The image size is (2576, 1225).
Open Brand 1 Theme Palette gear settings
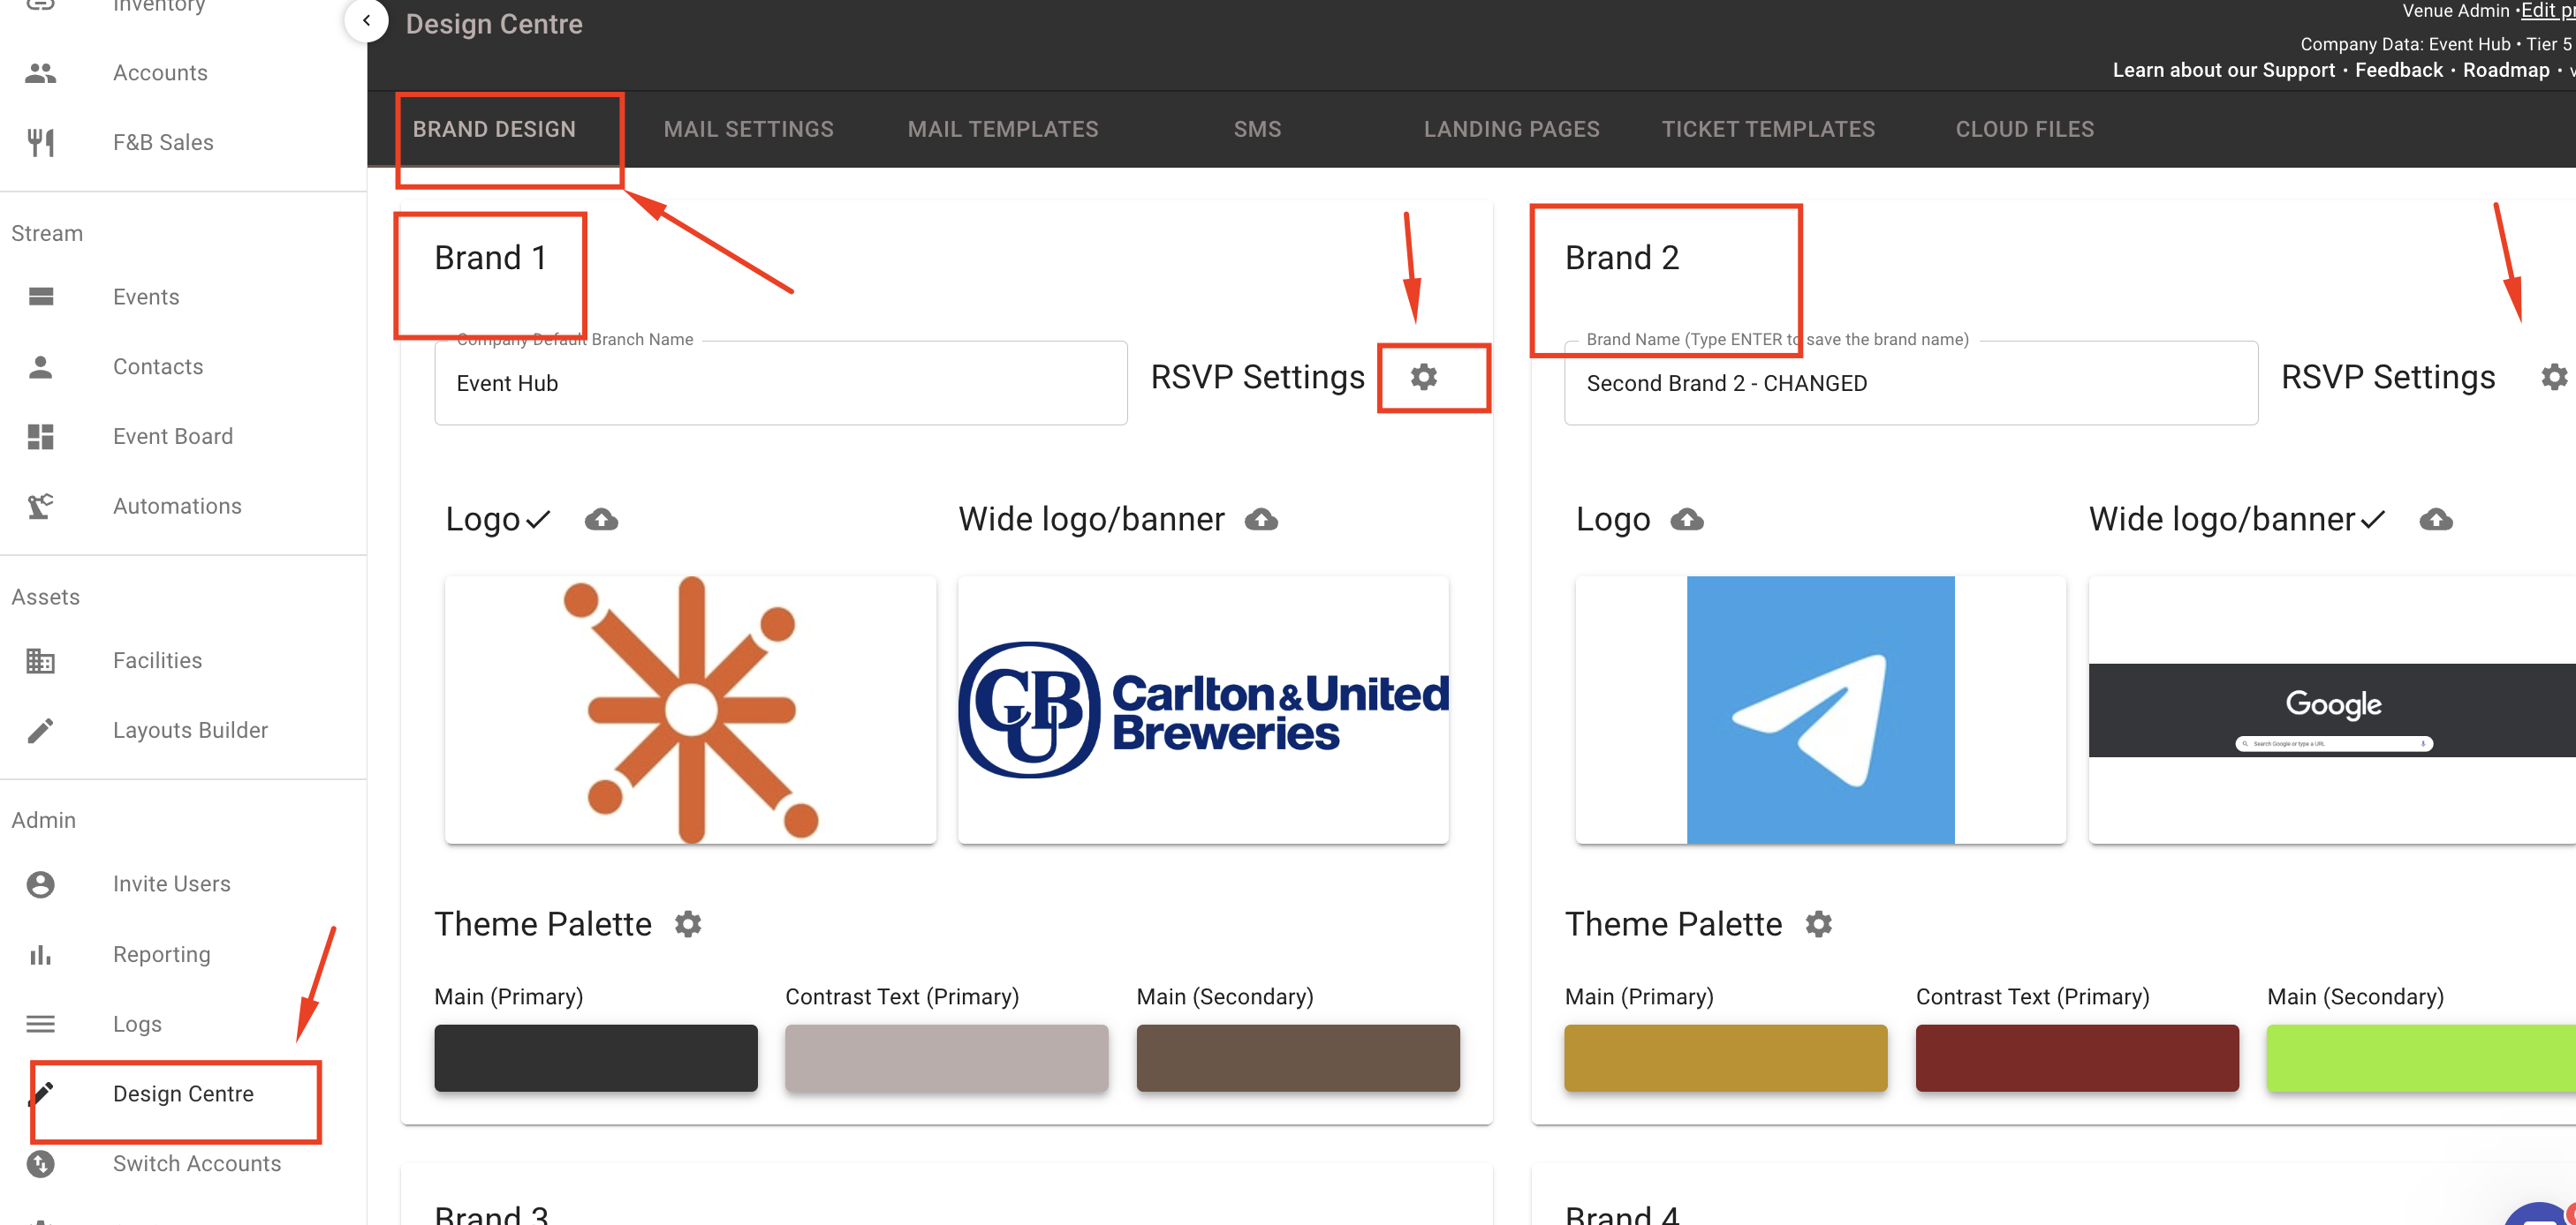(x=688, y=924)
